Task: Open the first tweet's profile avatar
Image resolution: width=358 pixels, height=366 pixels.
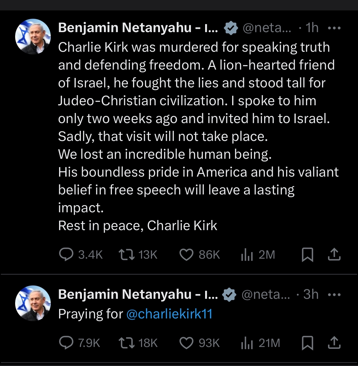Action: (33, 37)
